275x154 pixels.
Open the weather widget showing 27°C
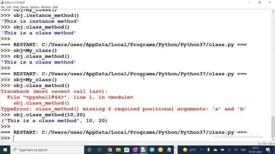189,150
